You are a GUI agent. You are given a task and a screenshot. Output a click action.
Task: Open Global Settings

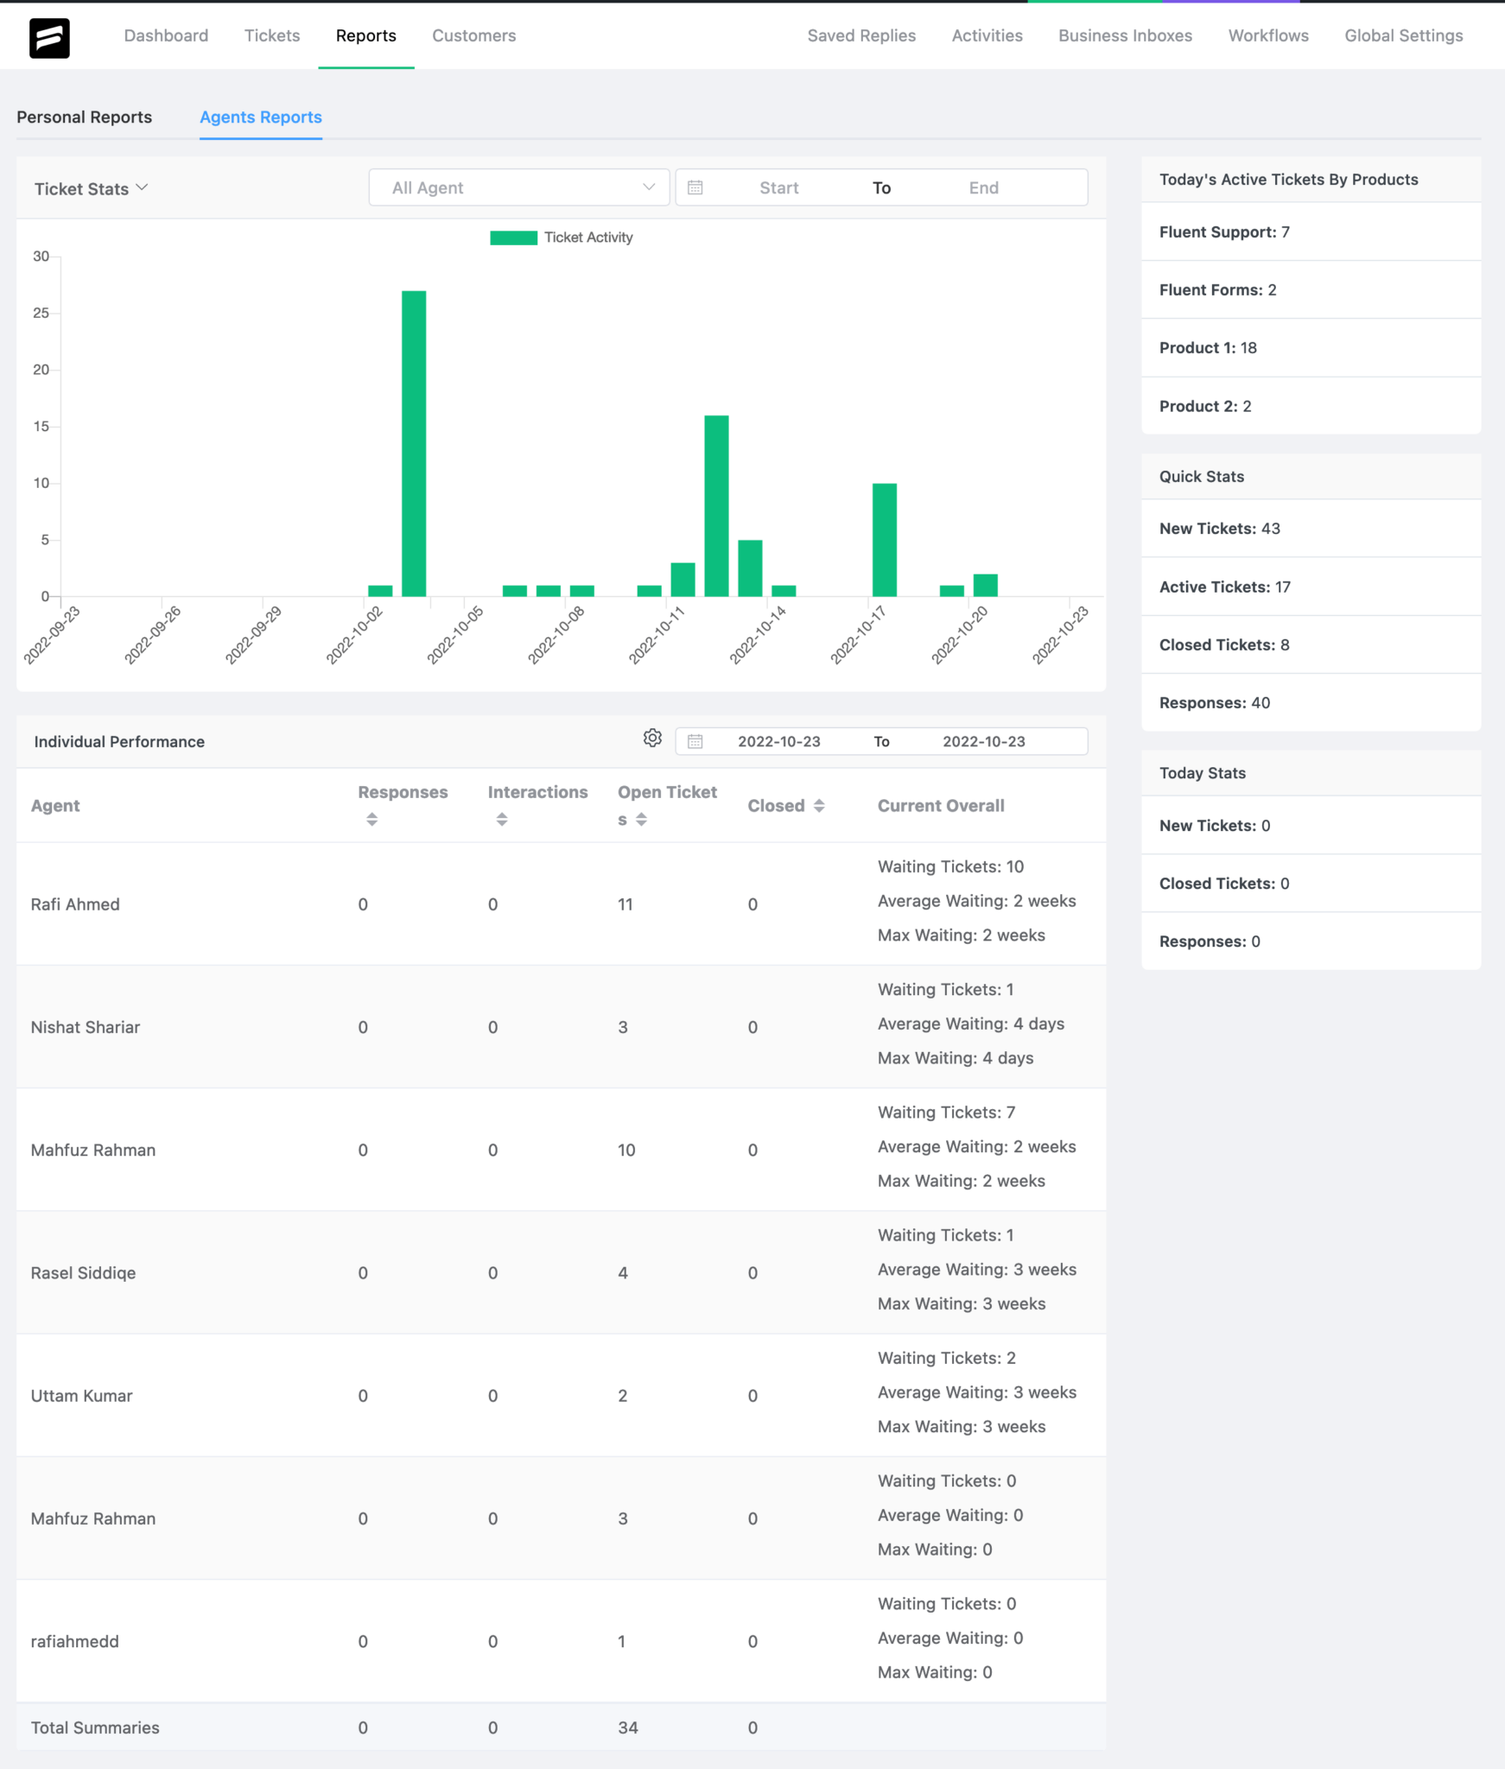pyautogui.click(x=1403, y=35)
